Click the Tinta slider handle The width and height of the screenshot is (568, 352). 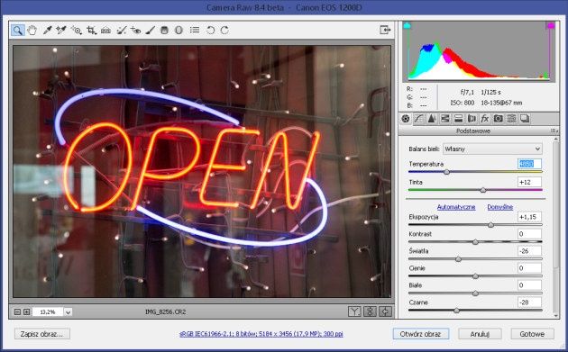pyautogui.click(x=483, y=190)
